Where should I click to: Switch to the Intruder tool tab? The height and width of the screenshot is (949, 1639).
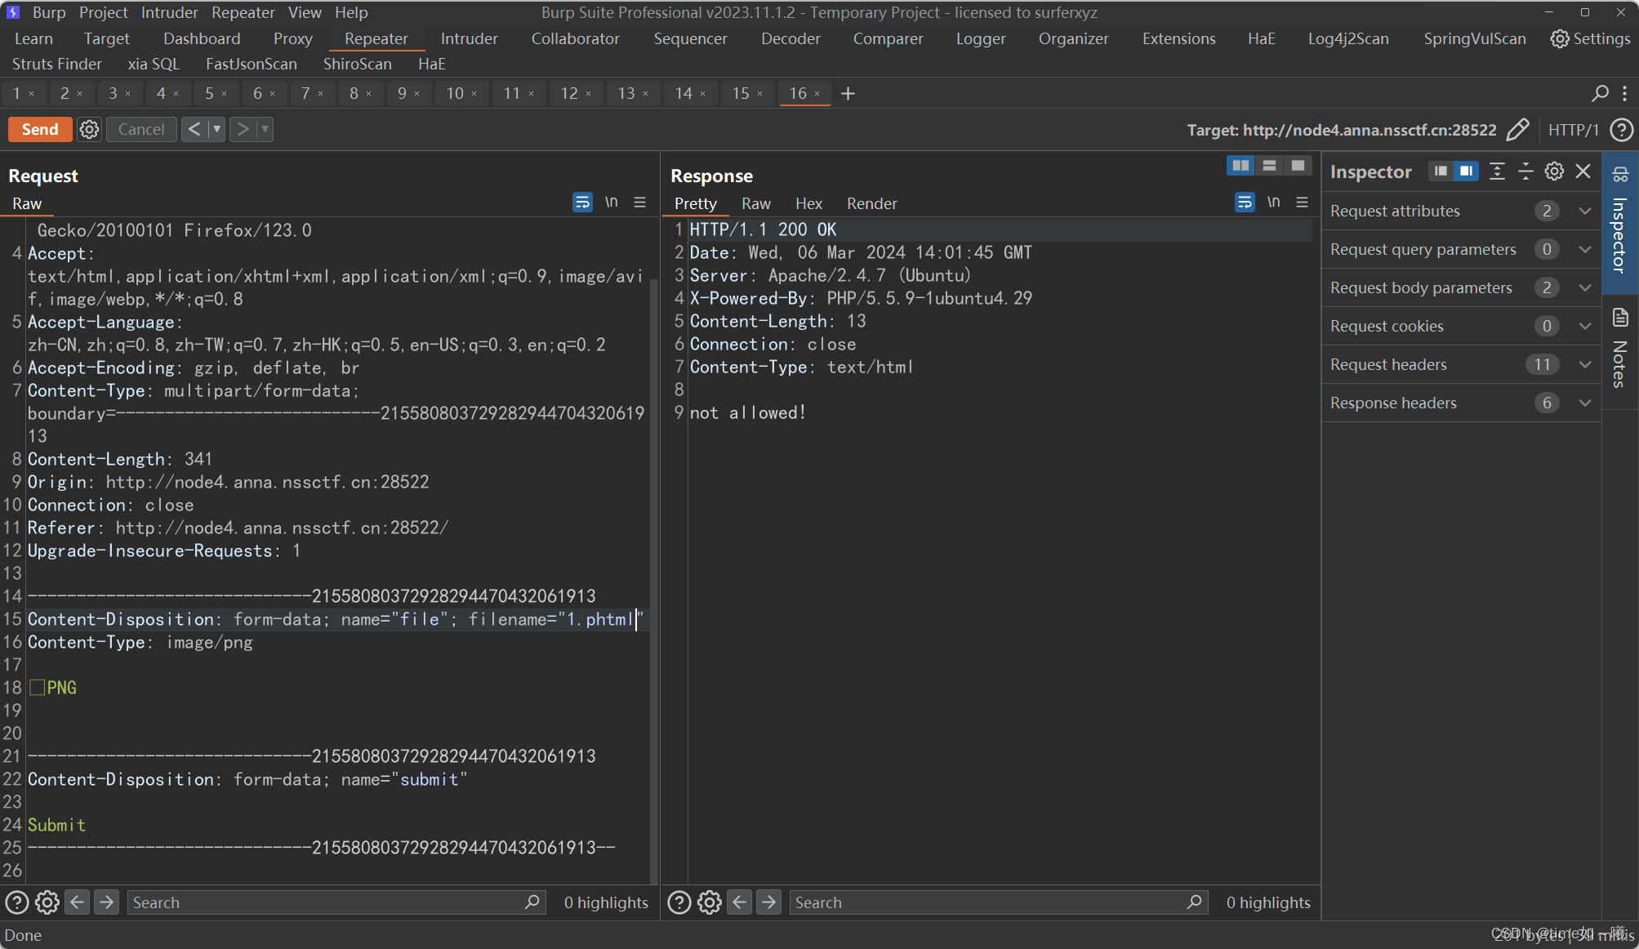[x=469, y=38]
